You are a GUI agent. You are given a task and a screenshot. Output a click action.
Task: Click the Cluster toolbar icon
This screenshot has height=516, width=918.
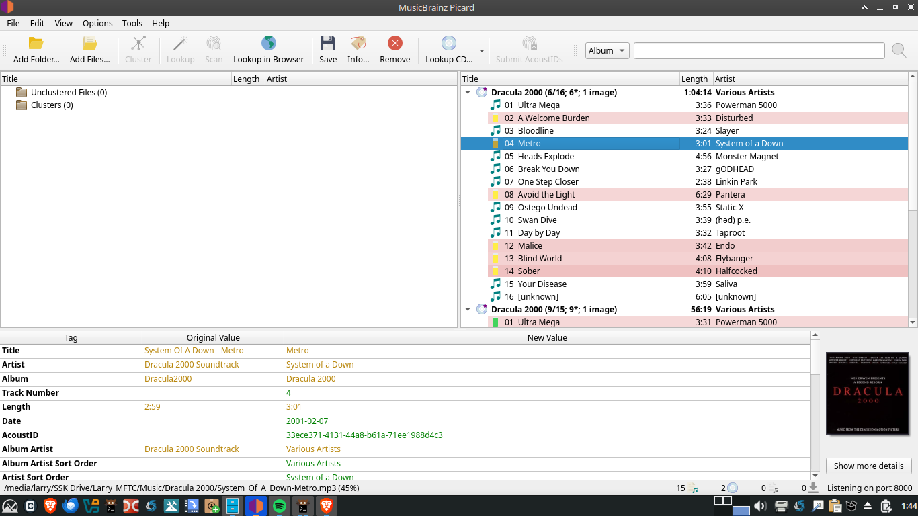pyautogui.click(x=138, y=44)
